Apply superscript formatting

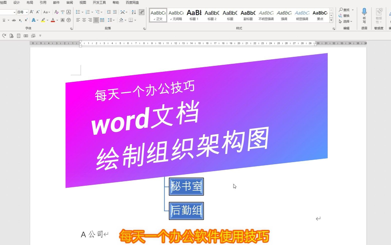click(x=26, y=20)
